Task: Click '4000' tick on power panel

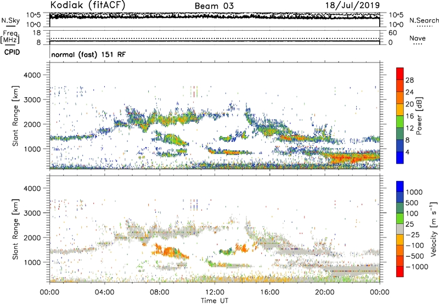Action: point(32,75)
